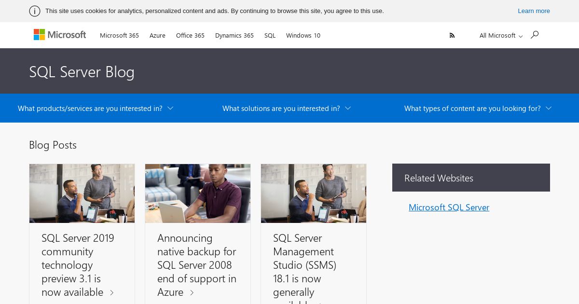The height and width of the screenshot is (304, 579).
Task: Read SQL Server 2019 community preview 3.1 post
Action: tap(78, 265)
